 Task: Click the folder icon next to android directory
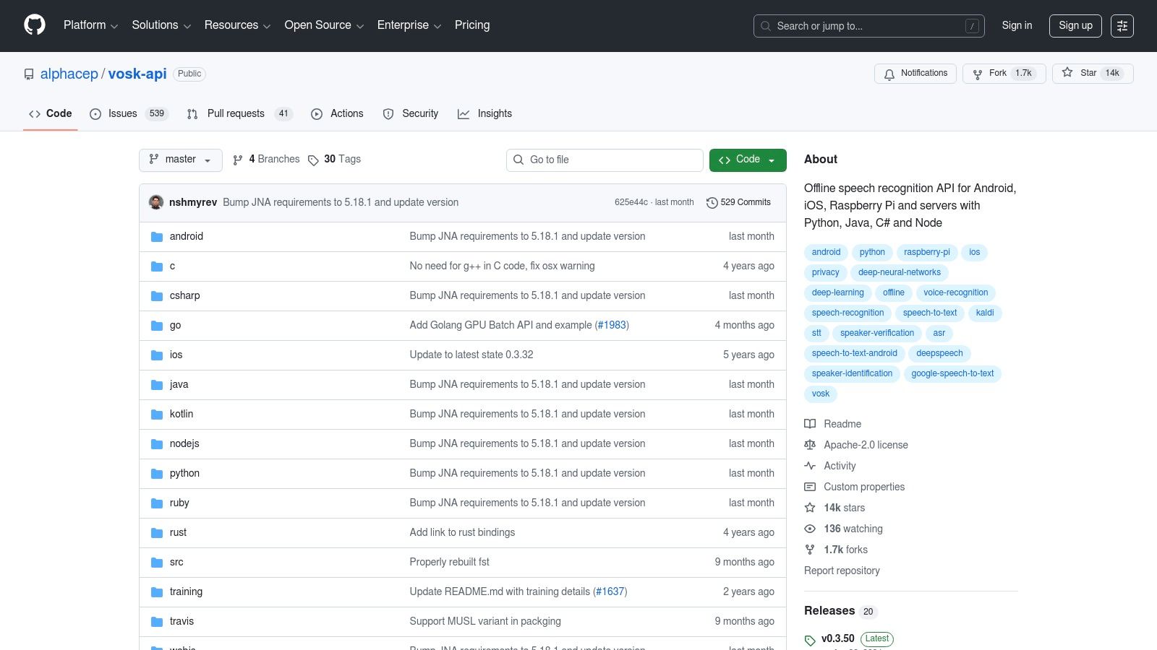157,236
